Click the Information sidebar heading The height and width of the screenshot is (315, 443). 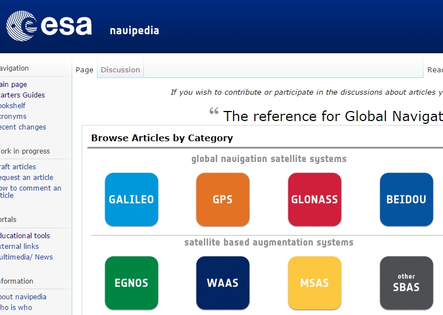pos(16,281)
